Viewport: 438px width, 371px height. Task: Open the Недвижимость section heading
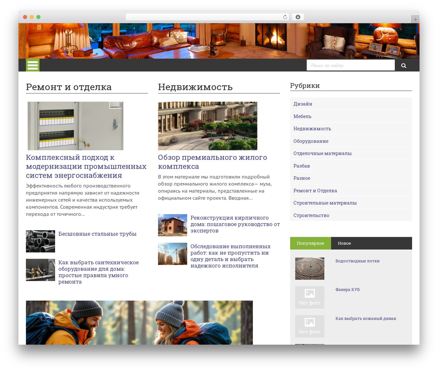pos(195,87)
